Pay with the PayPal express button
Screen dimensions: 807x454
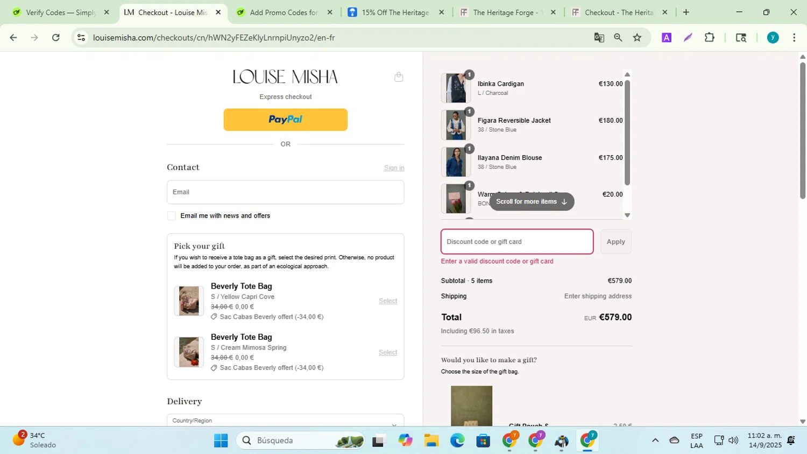pyautogui.click(x=285, y=120)
